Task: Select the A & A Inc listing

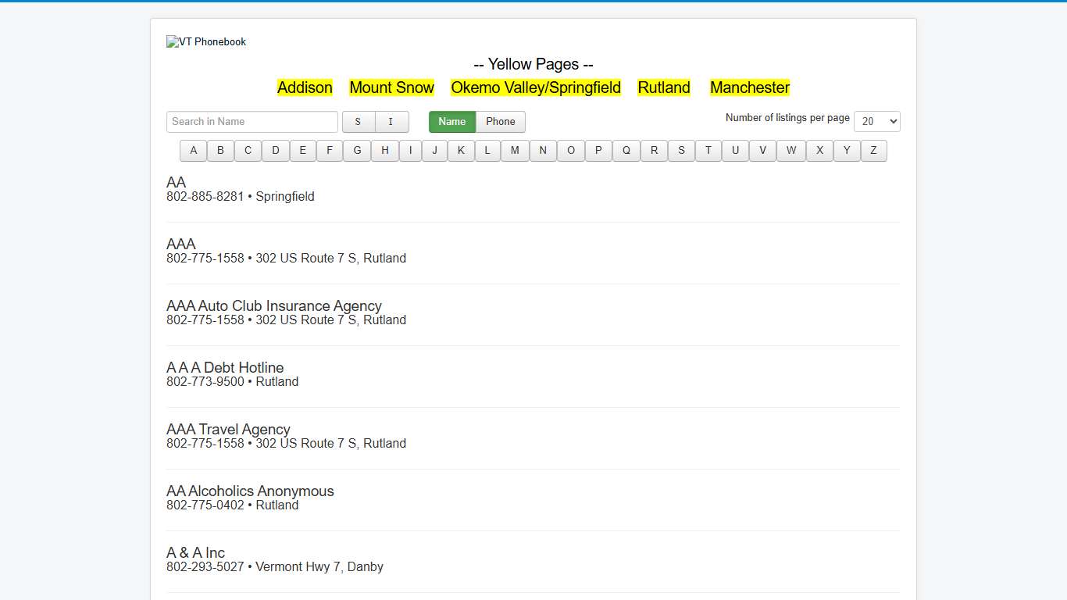Action: 195,553
